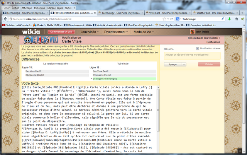Close the Filtre de protection anti-pollution tab
The width and height of the screenshot is (247, 155).
(x=95, y=13)
